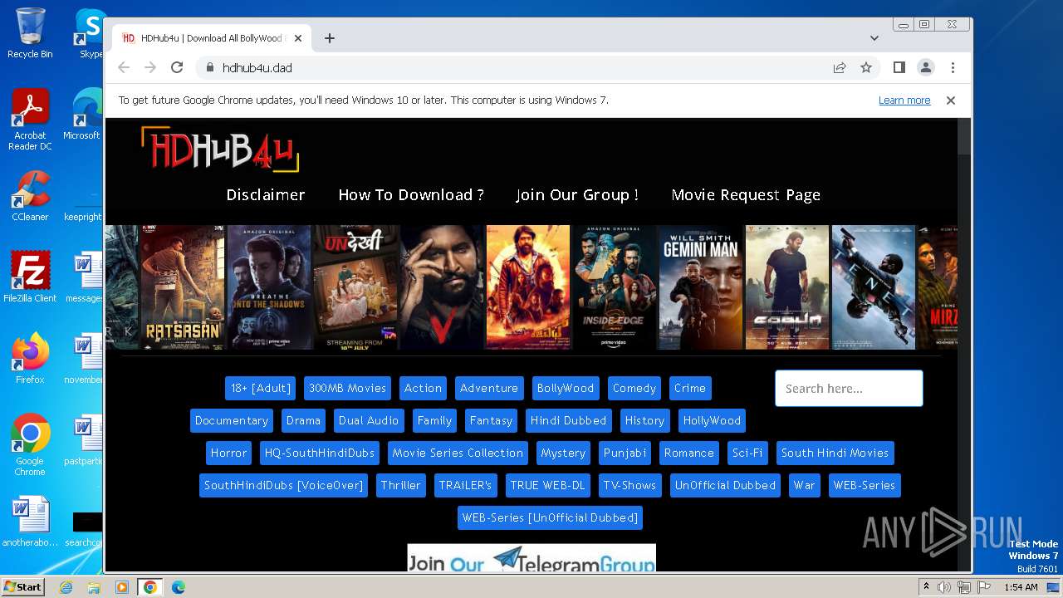Viewport: 1063px width, 598px height.
Task: Open the Undekhi poster
Action: [x=355, y=287]
